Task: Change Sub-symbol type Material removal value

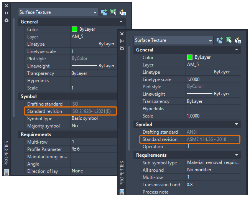Action: click(213, 163)
